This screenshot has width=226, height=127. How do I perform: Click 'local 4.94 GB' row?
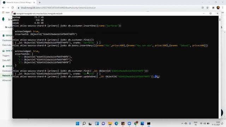point(28,23)
